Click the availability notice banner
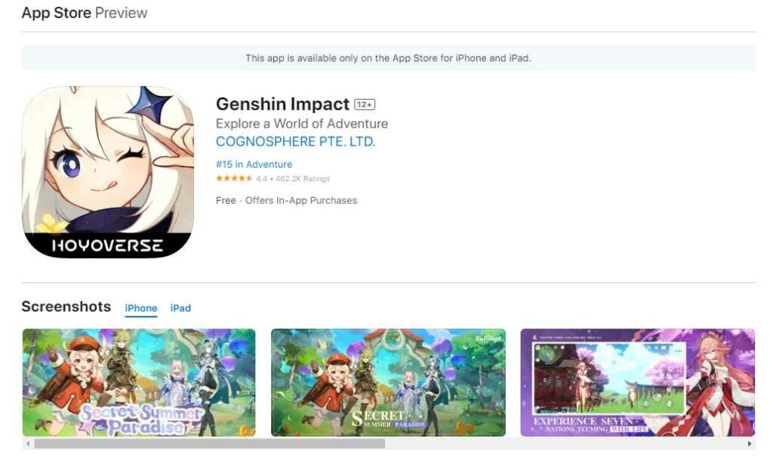Viewport: 773px width, 468px height. pos(389,58)
